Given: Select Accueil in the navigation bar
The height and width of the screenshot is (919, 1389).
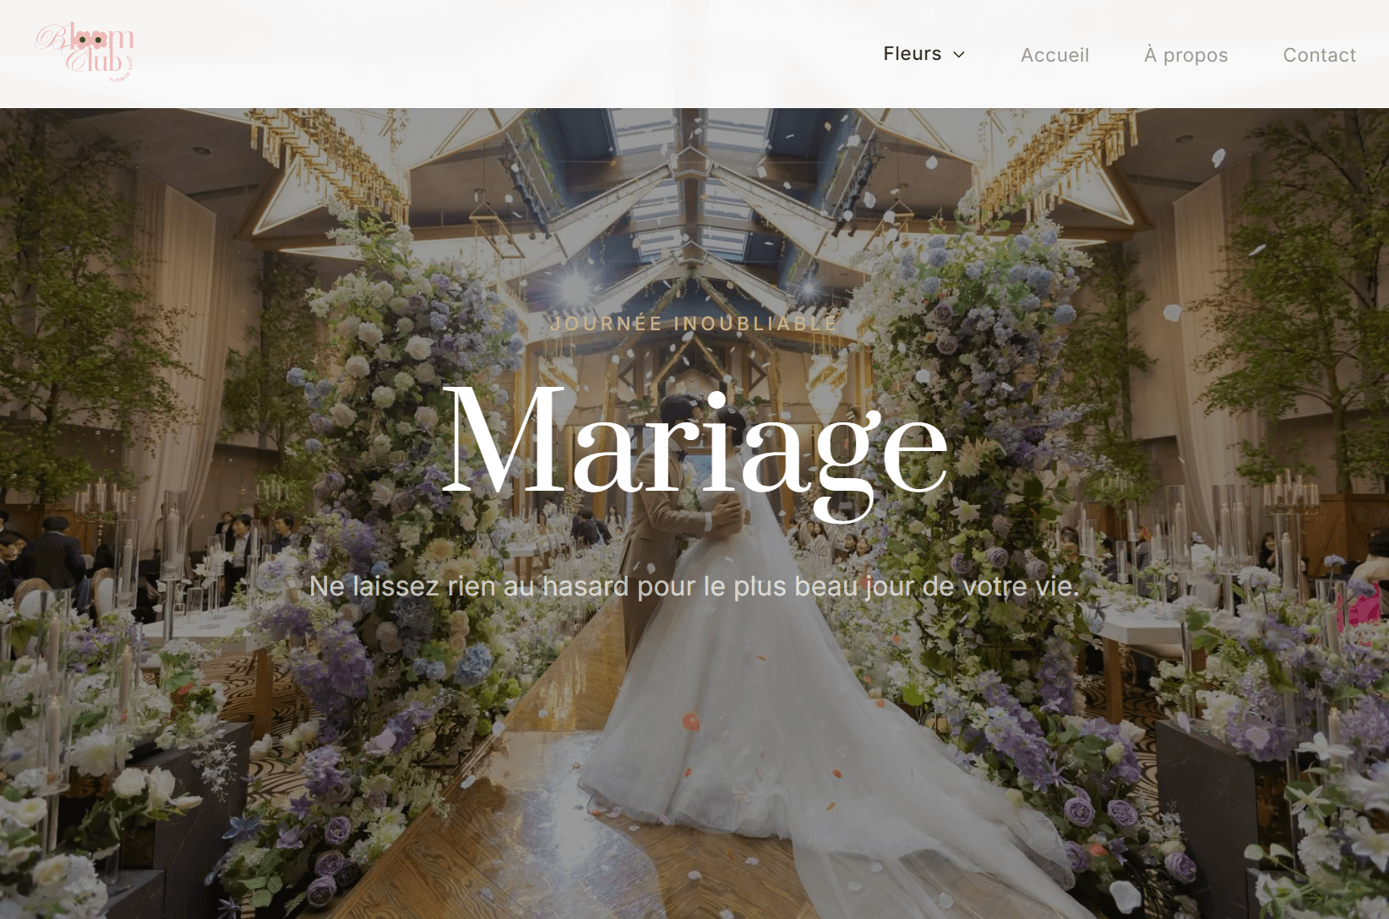Looking at the screenshot, I should coord(1054,55).
